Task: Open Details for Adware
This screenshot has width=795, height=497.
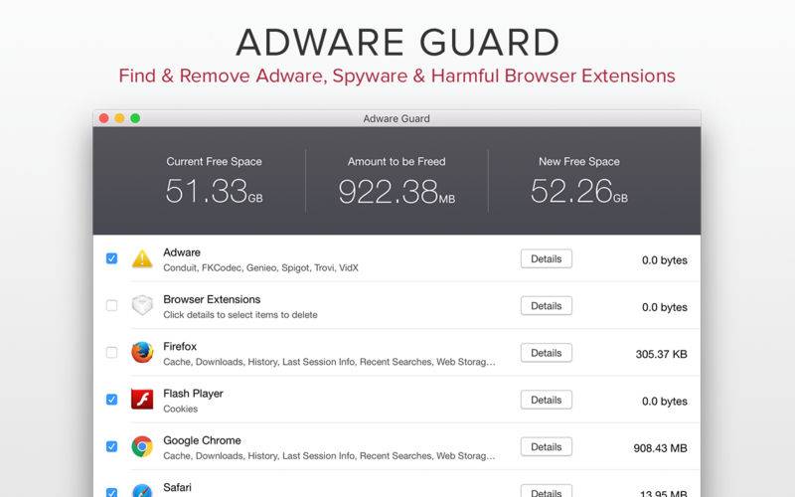Action: tap(546, 258)
